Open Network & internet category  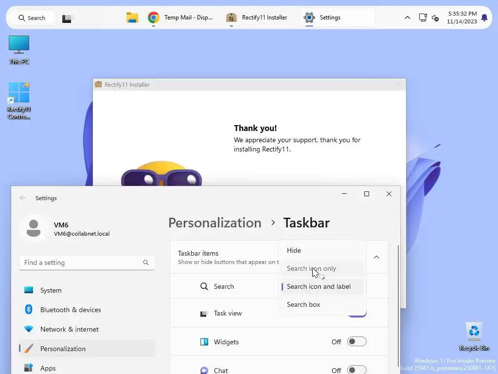(x=87, y=330)
